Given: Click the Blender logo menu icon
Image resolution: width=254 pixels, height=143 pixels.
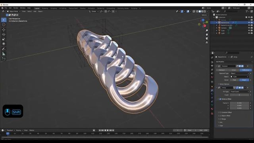Looking at the screenshot, I should (x=2, y=8).
